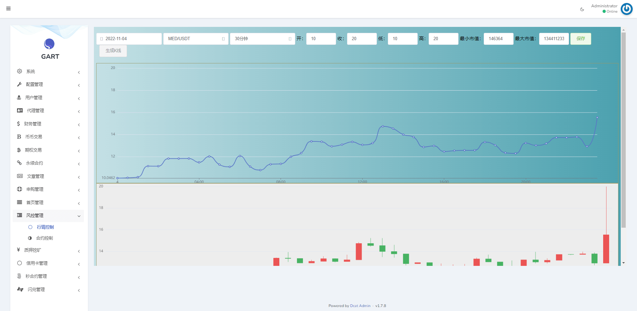
Task: Click the link icon beside 永续合约
Action: tap(19, 163)
